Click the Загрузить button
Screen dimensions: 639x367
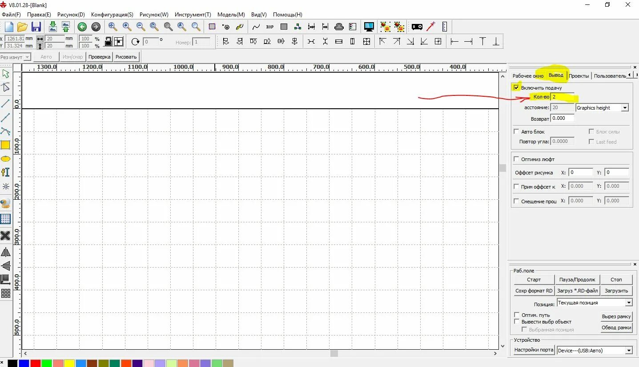click(616, 291)
